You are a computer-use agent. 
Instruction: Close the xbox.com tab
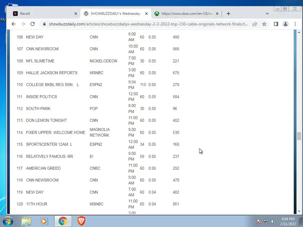[217, 14]
